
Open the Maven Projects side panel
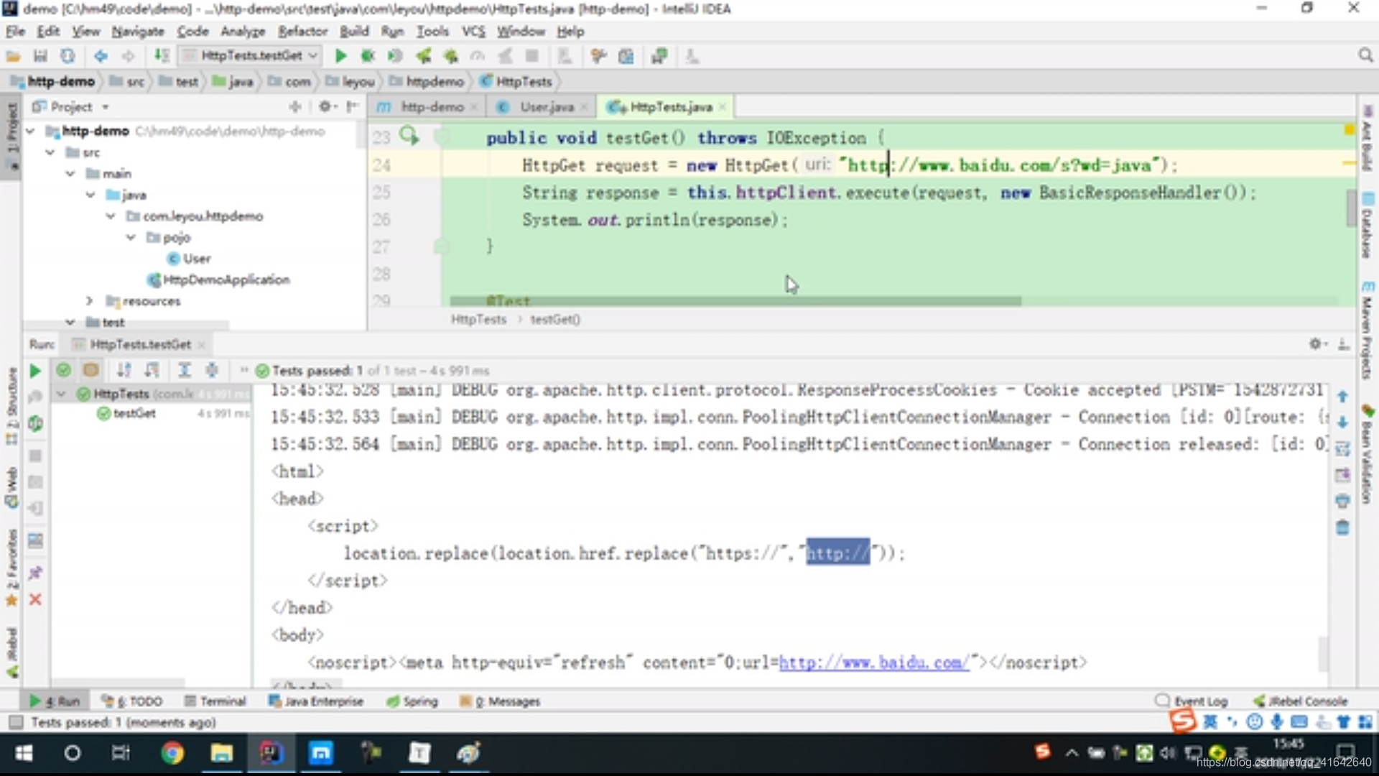tap(1366, 330)
